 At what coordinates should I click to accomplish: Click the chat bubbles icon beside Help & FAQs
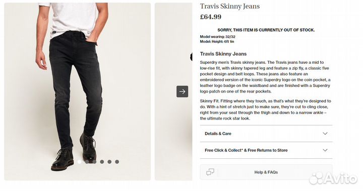click(x=210, y=172)
